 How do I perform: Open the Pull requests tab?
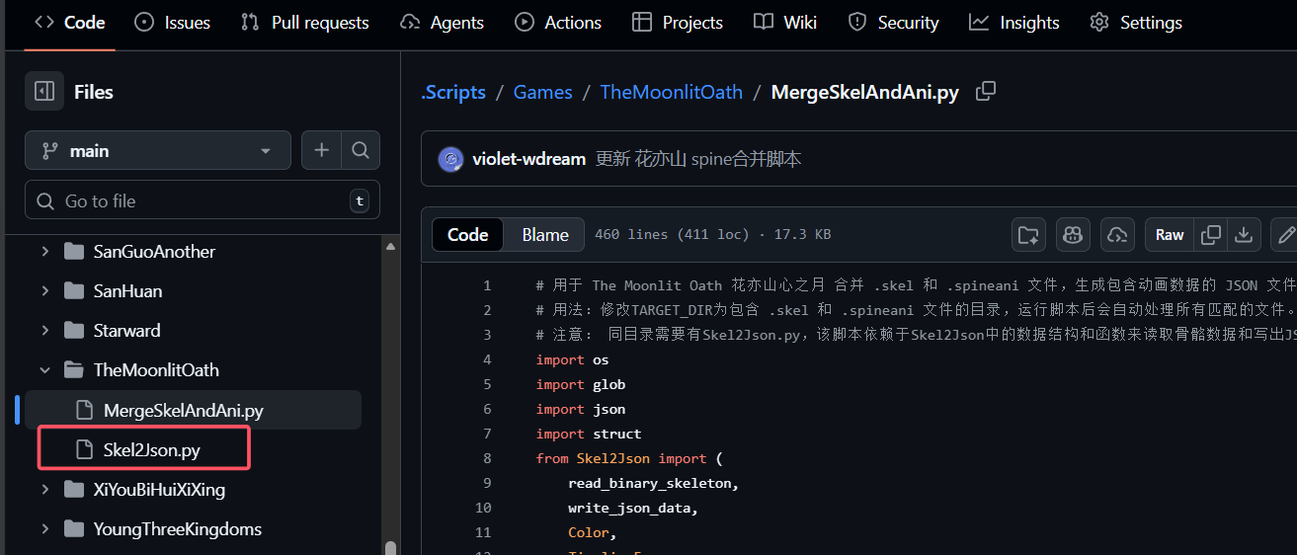(304, 23)
